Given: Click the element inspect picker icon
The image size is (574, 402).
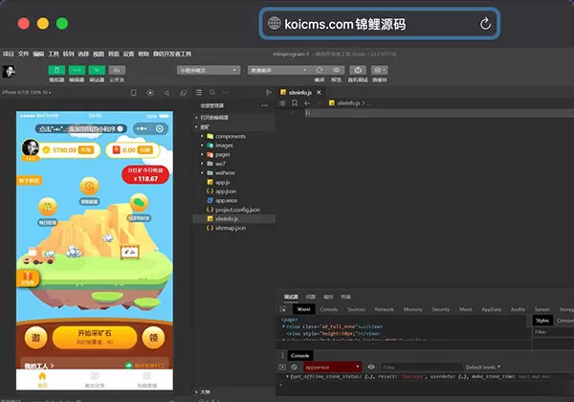Looking at the screenshot, I should pos(283,309).
